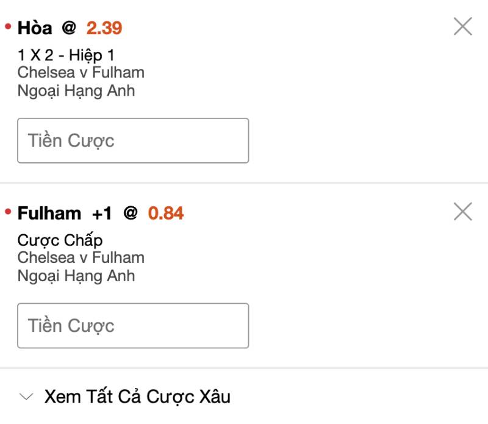488x424 pixels.
Task: Expand the Xem Tất Cả Cược Xâu section
Action: 137,397
